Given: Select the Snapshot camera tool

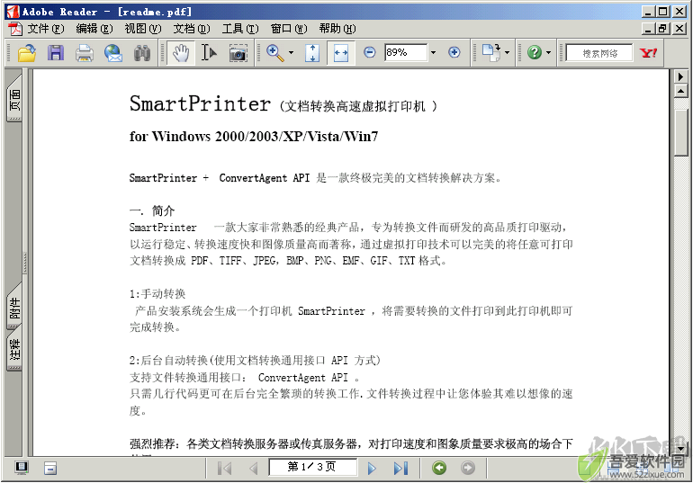Looking at the screenshot, I should [x=238, y=53].
